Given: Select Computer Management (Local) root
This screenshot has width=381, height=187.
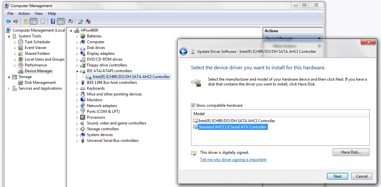Looking at the screenshot, I should coord(39,30).
